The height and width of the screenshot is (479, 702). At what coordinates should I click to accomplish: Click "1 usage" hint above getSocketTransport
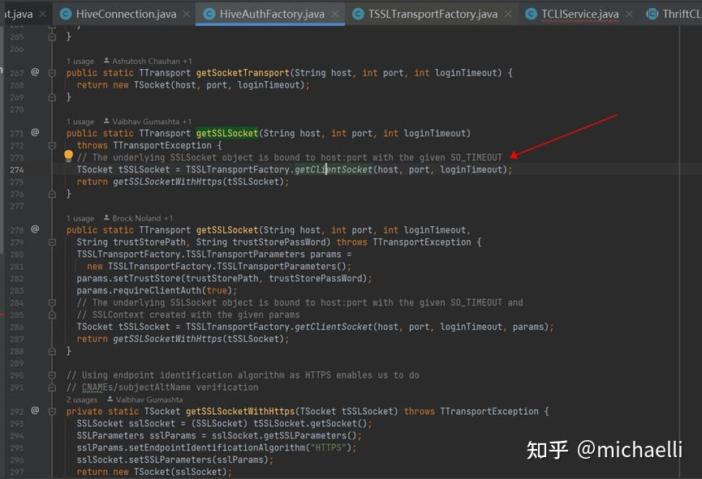[80, 61]
